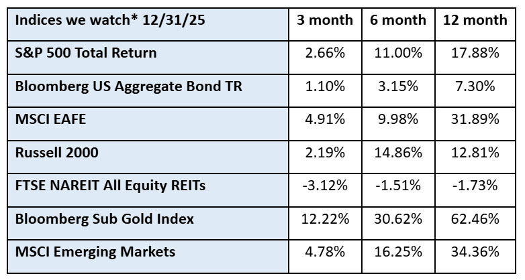This screenshot has width=525, height=280.
Task: Select the "6 month" column header
Action: point(398,20)
